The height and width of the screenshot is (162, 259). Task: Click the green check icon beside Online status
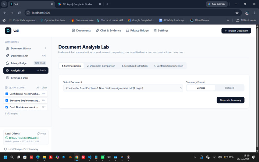(x=7, y=138)
